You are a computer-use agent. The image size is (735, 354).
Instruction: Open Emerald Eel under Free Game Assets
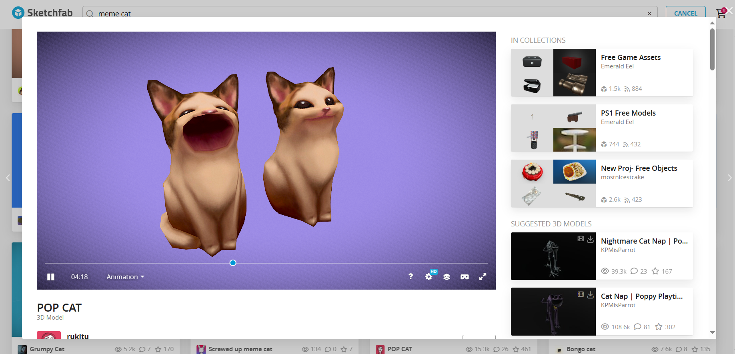pyautogui.click(x=617, y=66)
